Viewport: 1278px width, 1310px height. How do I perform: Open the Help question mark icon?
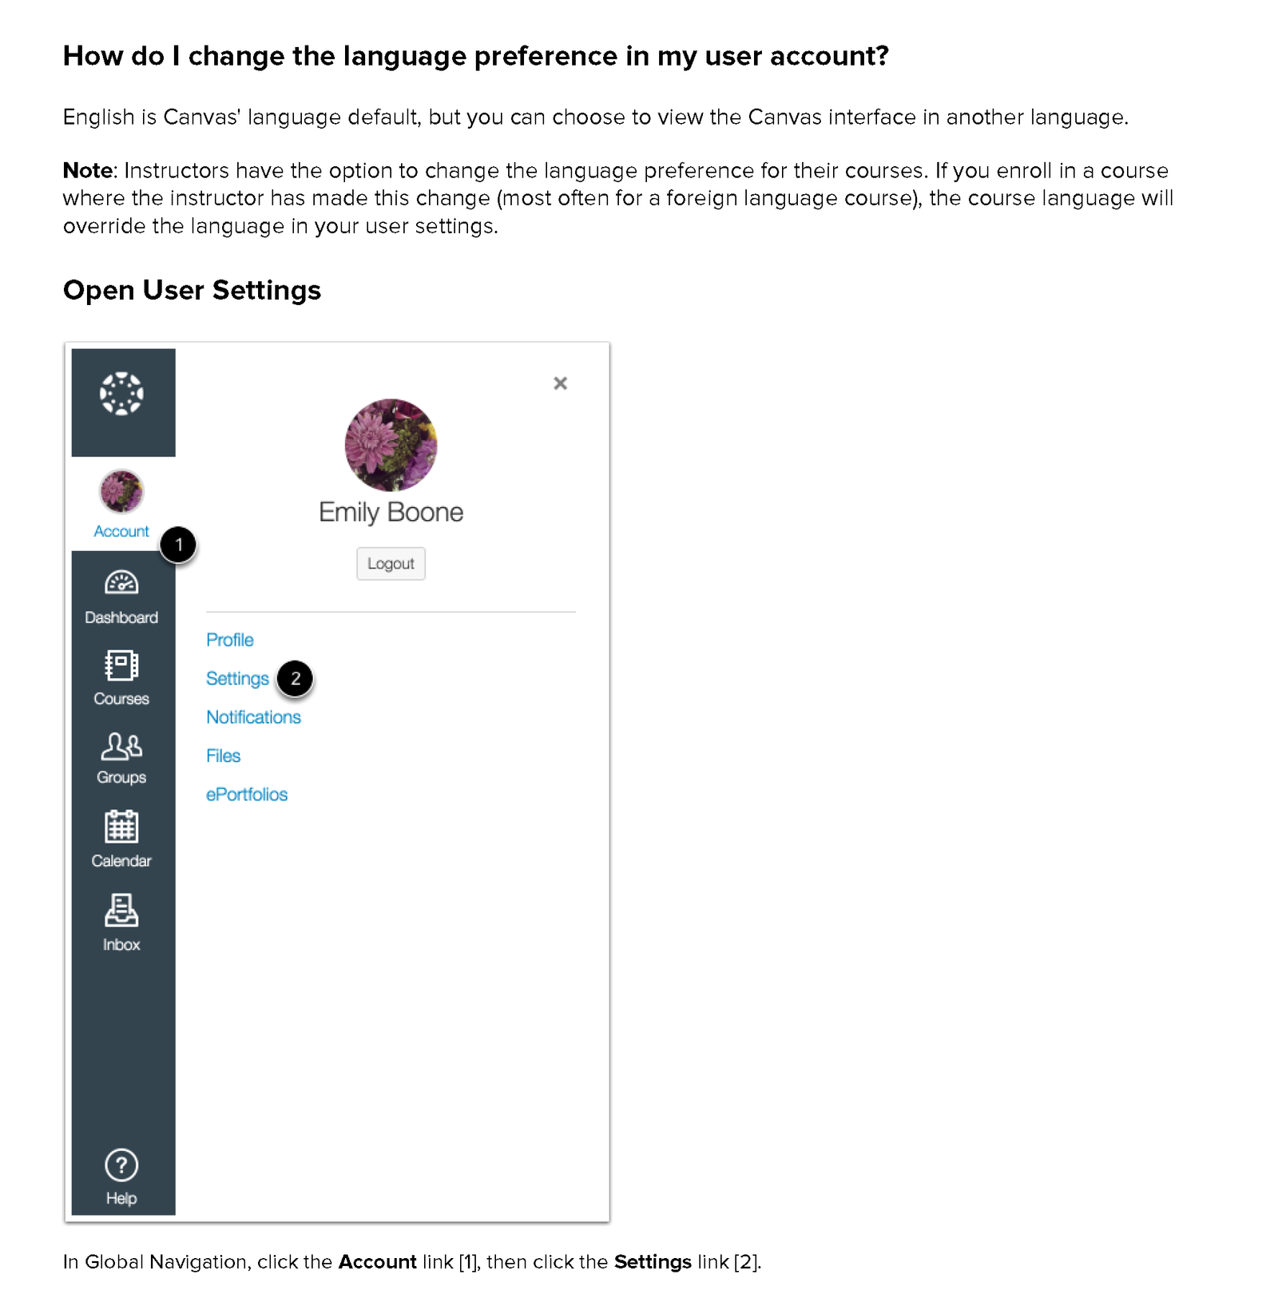[121, 1165]
